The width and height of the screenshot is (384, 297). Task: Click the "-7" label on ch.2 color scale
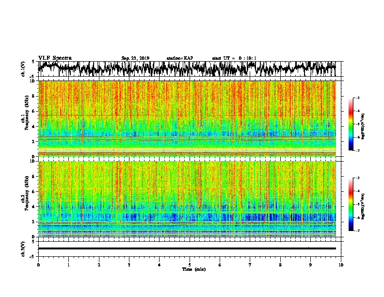point(357,231)
